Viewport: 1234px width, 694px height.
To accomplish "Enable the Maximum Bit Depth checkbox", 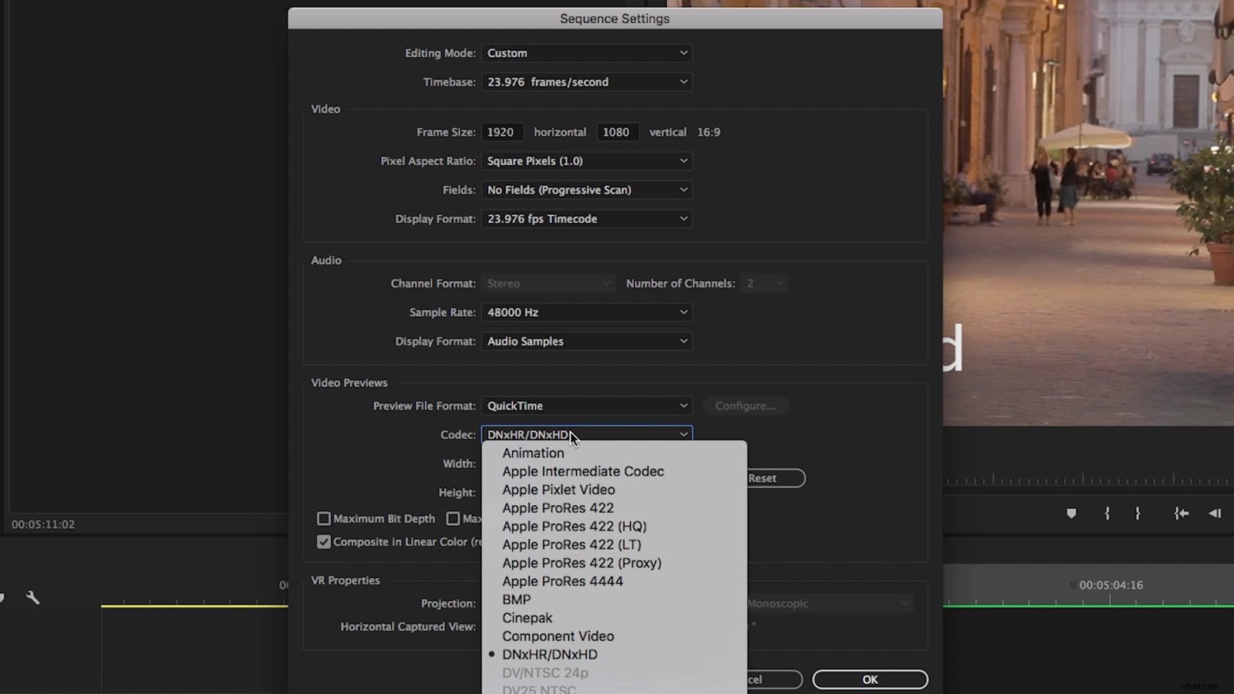I will click(x=324, y=518).
